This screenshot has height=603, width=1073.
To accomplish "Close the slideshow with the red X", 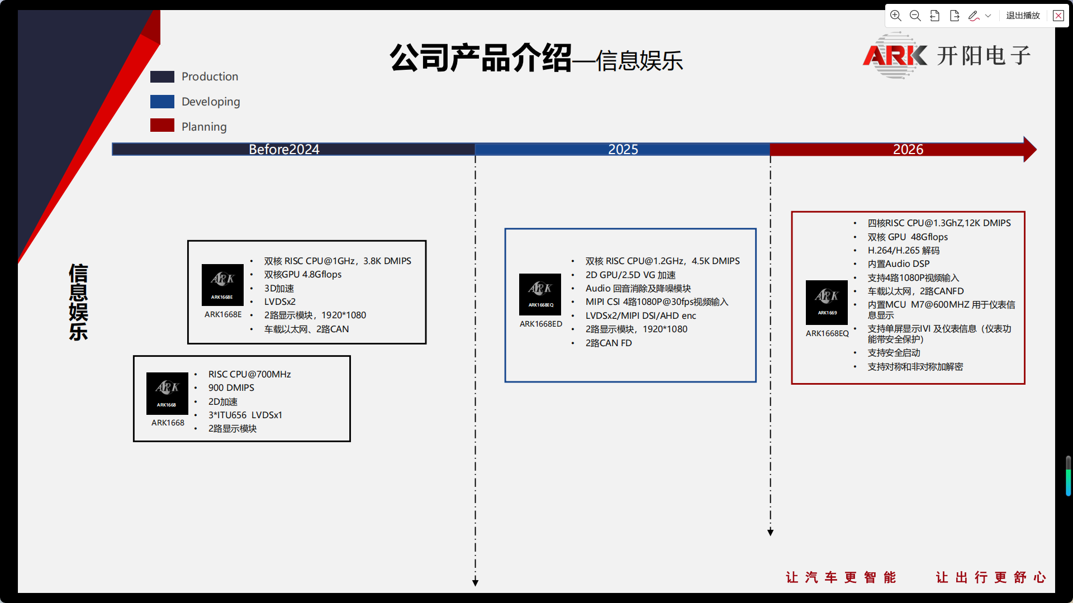I will (x=1058, y=16).
